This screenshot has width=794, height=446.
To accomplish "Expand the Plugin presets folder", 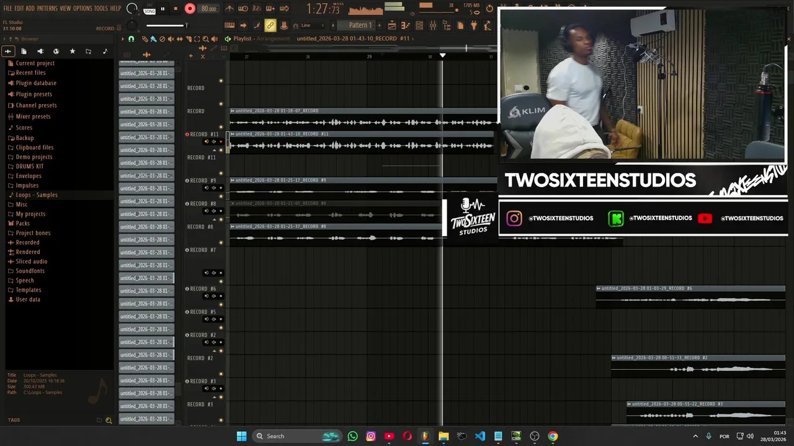I will tap(33, 94).
